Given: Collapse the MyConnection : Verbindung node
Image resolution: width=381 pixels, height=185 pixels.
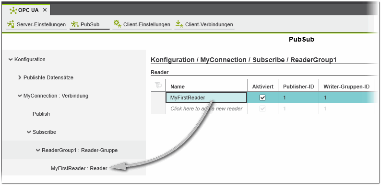Looking at the screenshot, I should (x=20, y=96).
